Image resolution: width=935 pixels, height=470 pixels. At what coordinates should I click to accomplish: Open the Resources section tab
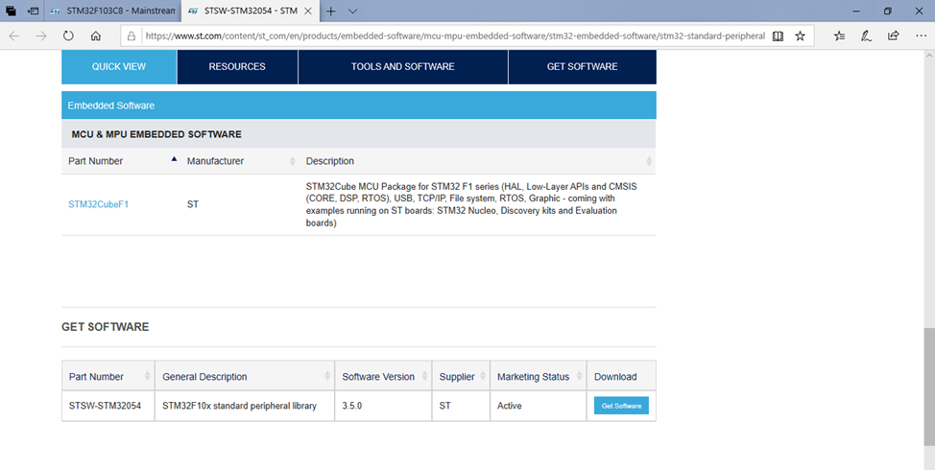tap(237, 67)
